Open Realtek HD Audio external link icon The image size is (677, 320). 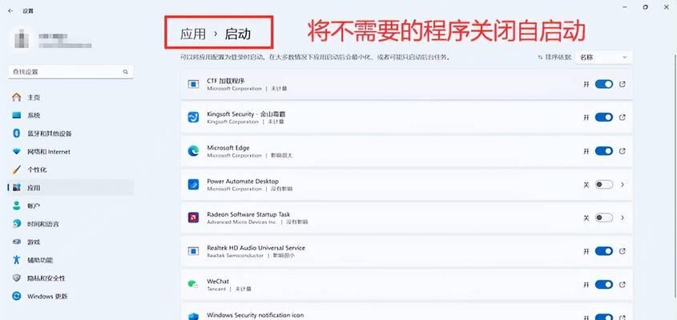point(623,251)
